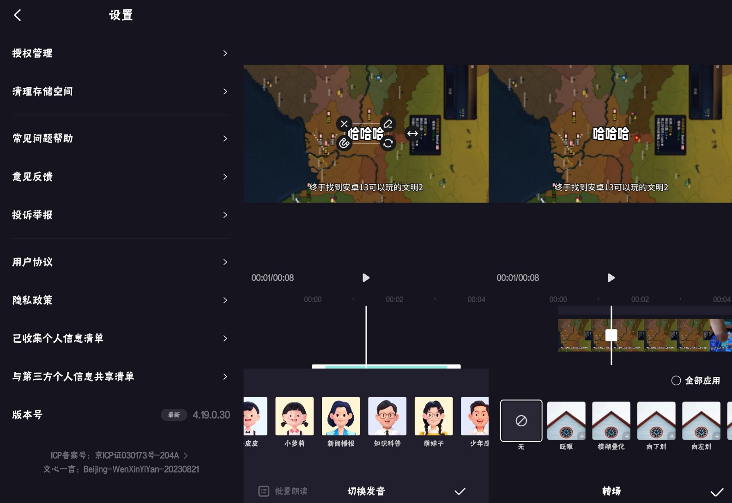Open 用户协议 entry
Viewport: 732px width, 503px height.
[x=121, y=262]
